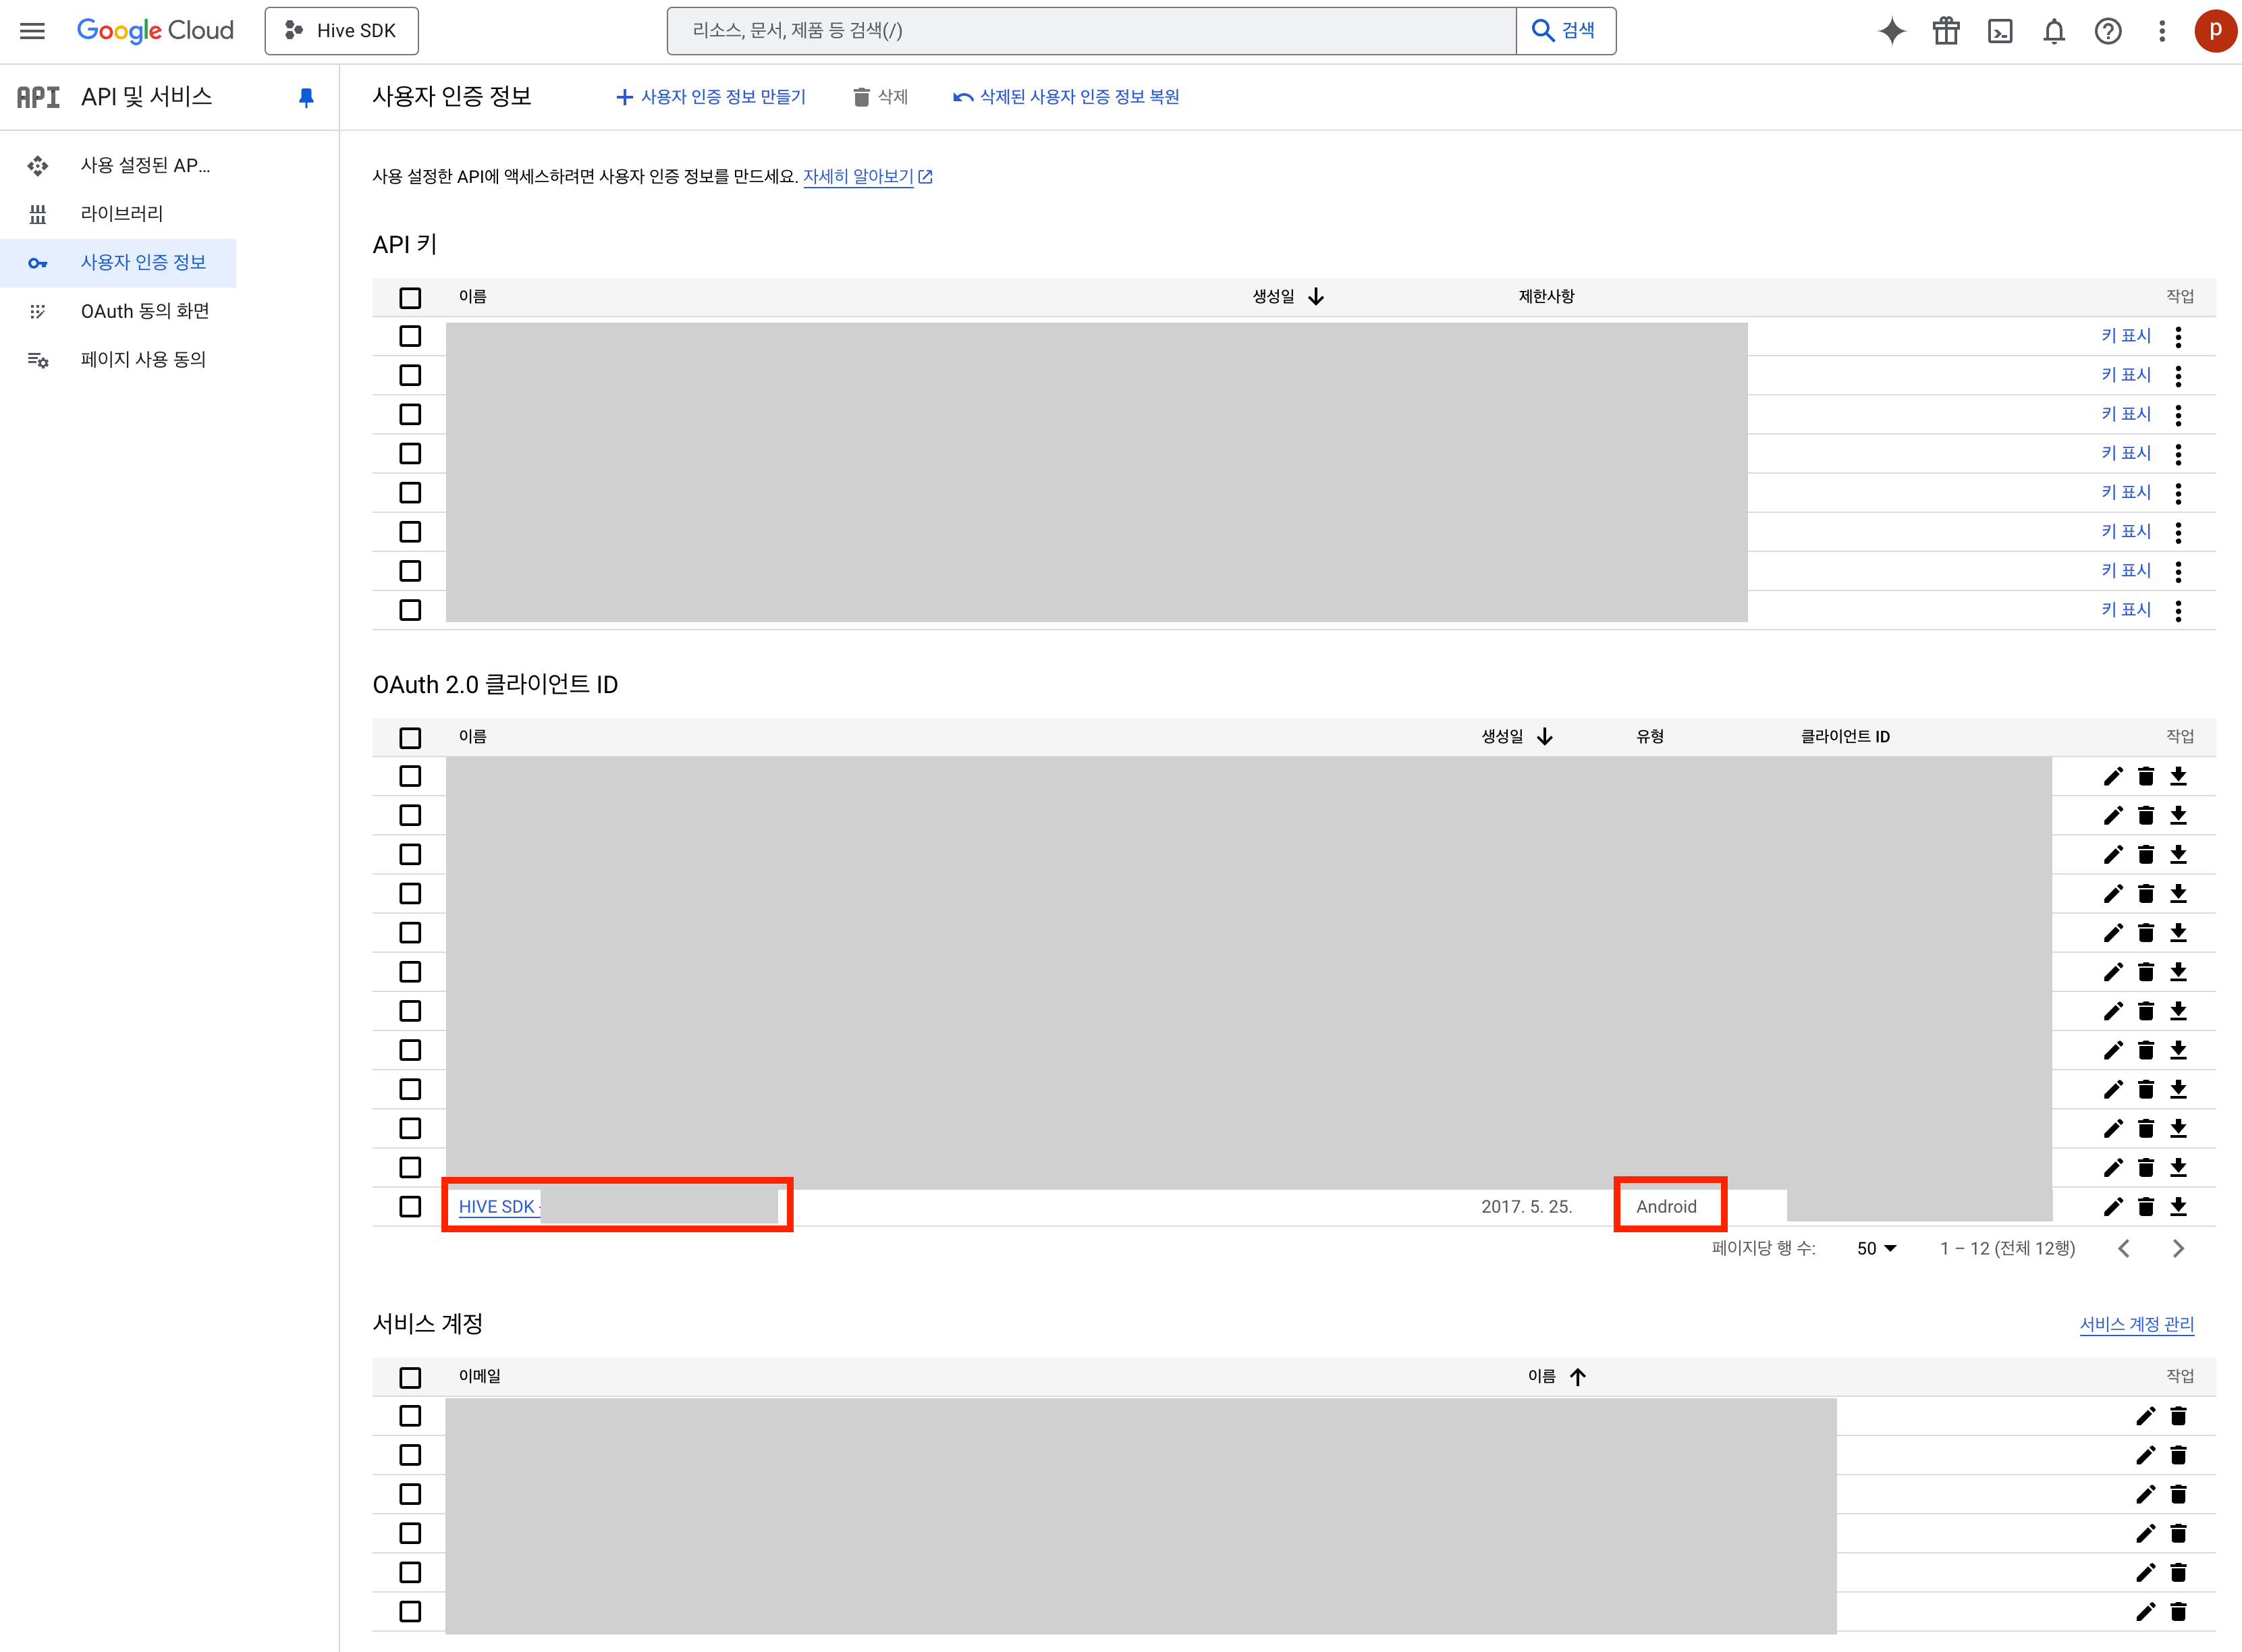Select all API keys header checkbox
Viewport: 2242px width, 1652px height.
(x=410, y=297)
